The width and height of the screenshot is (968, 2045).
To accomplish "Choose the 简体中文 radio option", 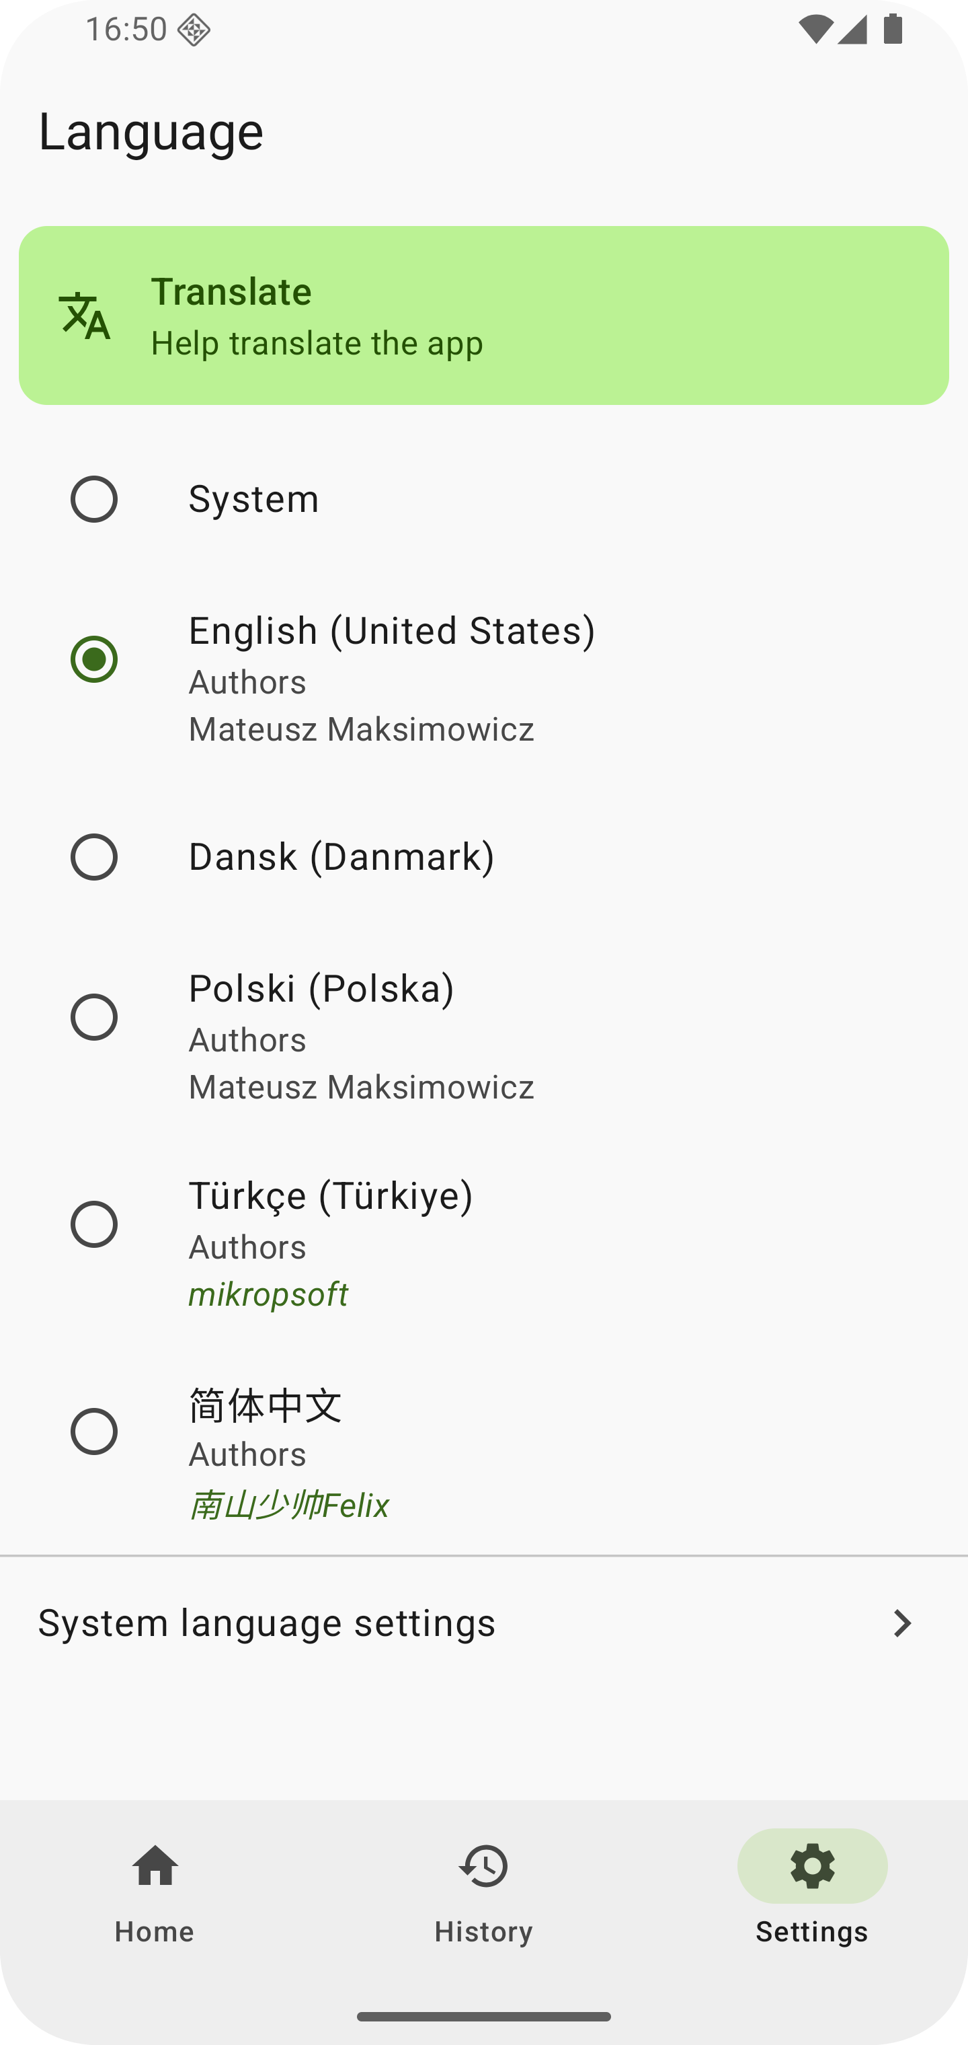I will 94,1431.
